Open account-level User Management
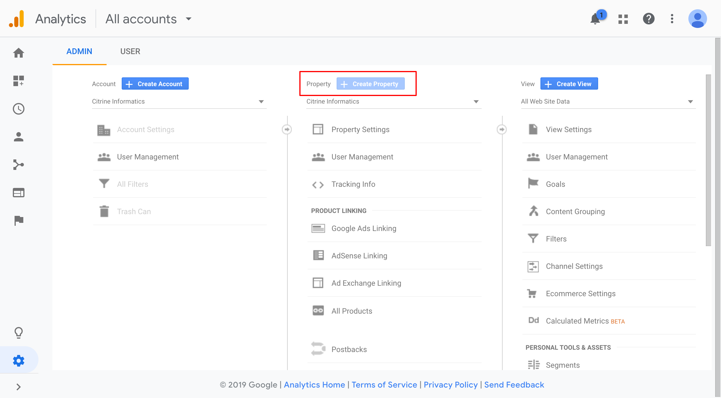Image resolution: width=721 pixels, height=398 pixels. [x=180, y=157]
